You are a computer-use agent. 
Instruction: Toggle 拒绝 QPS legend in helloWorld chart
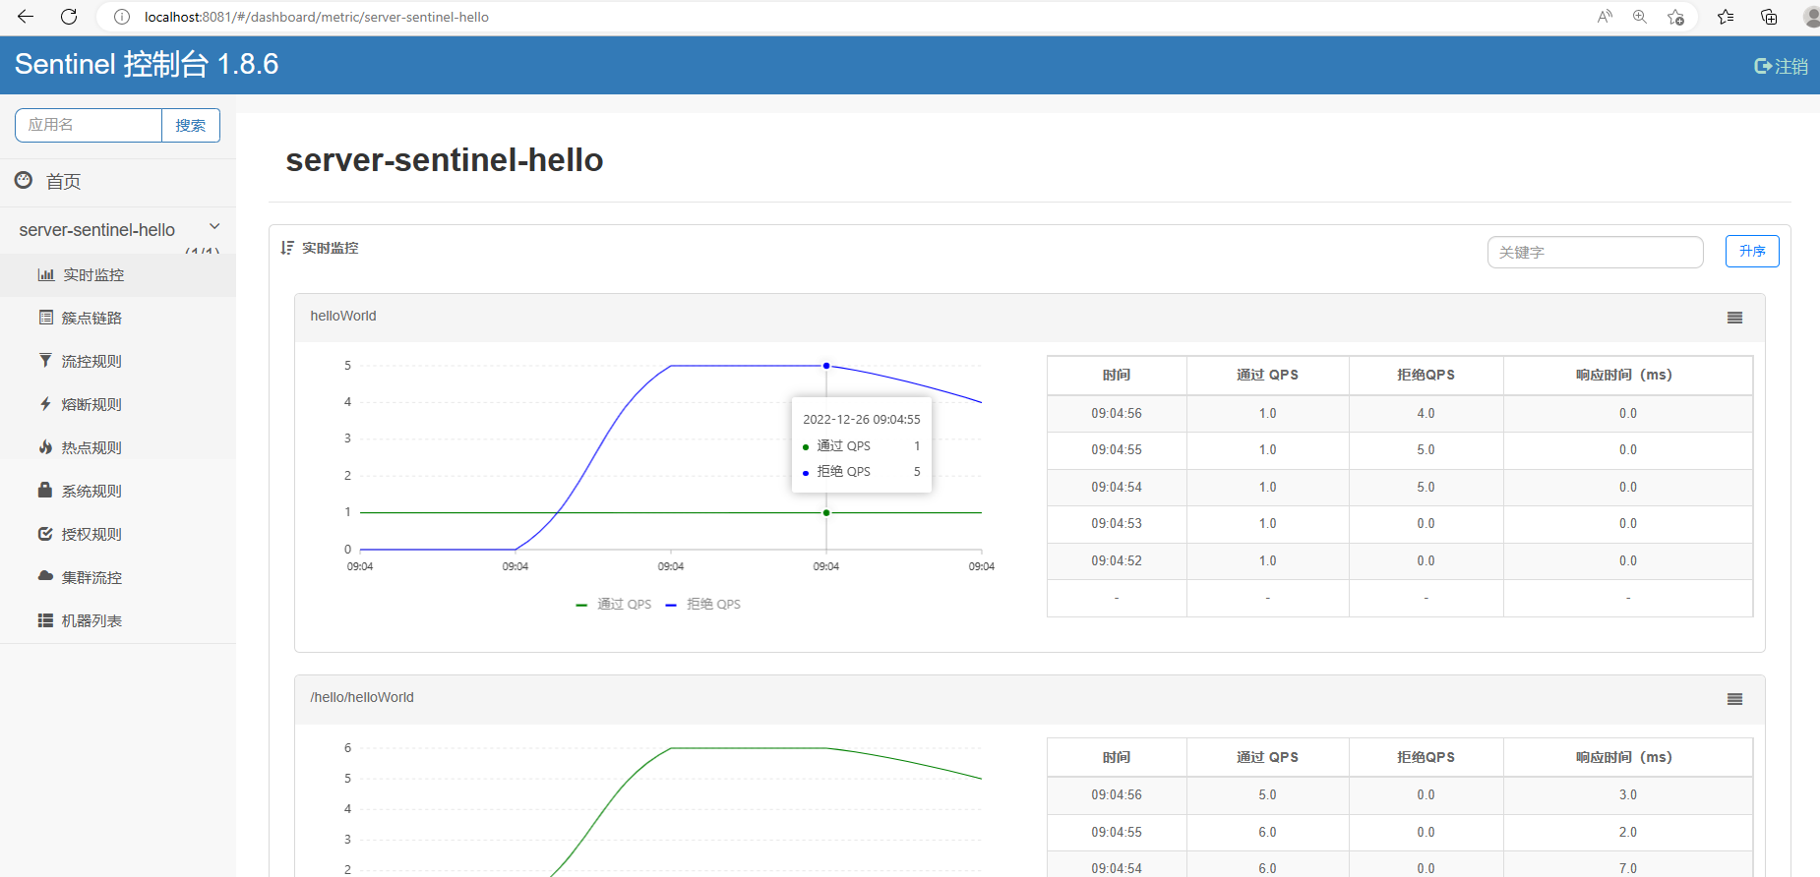(x=703, y=604)
